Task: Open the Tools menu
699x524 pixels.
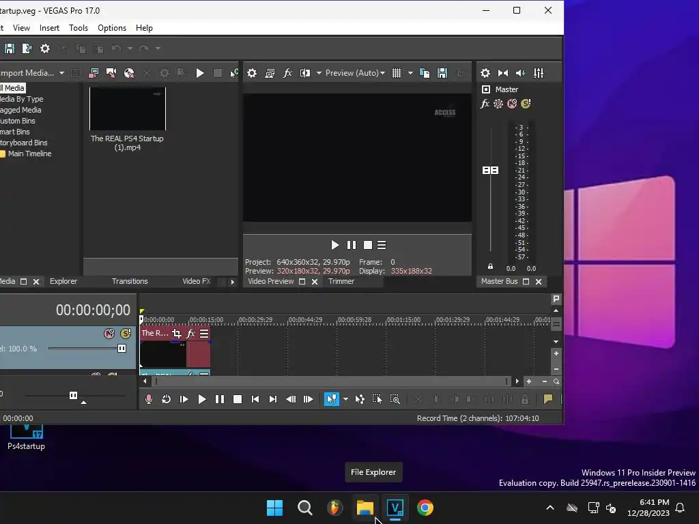Action: point(79,27)
